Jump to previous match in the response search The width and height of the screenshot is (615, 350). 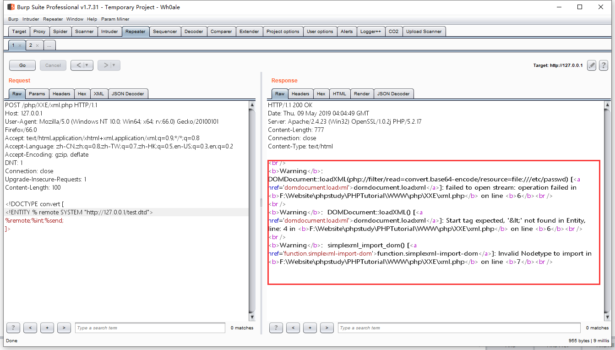293,328
